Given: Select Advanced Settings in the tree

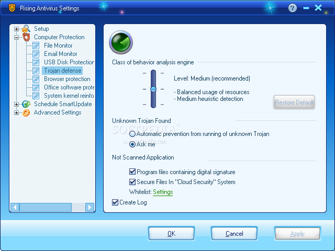Looking at the screenshot, I should [x=58, y=112].
